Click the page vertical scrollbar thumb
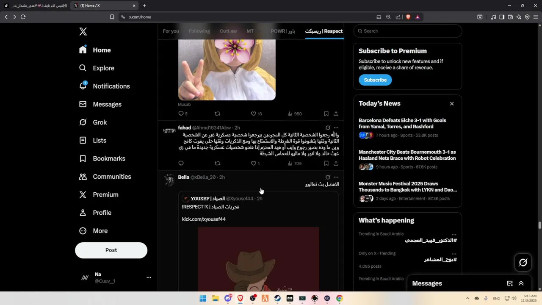This screenshot has height=305, width=542. (540, 225)
